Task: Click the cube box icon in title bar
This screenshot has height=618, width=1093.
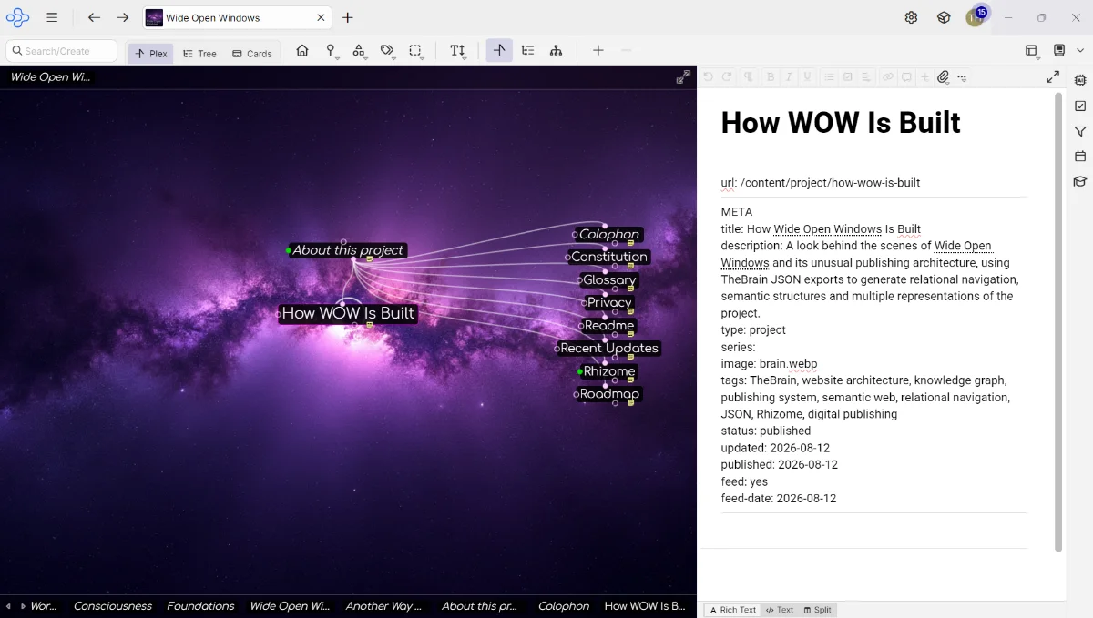Action: (945, 17)
